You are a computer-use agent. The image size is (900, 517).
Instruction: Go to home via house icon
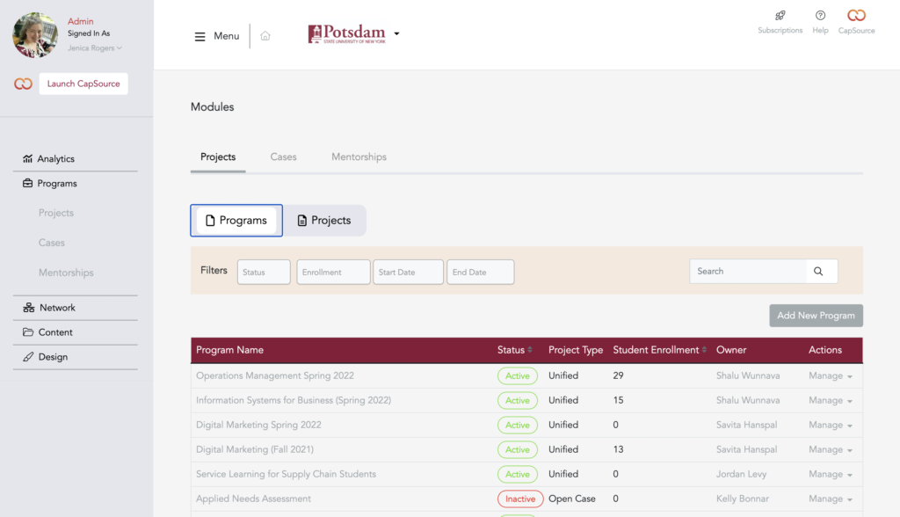[x=265, y=36]
